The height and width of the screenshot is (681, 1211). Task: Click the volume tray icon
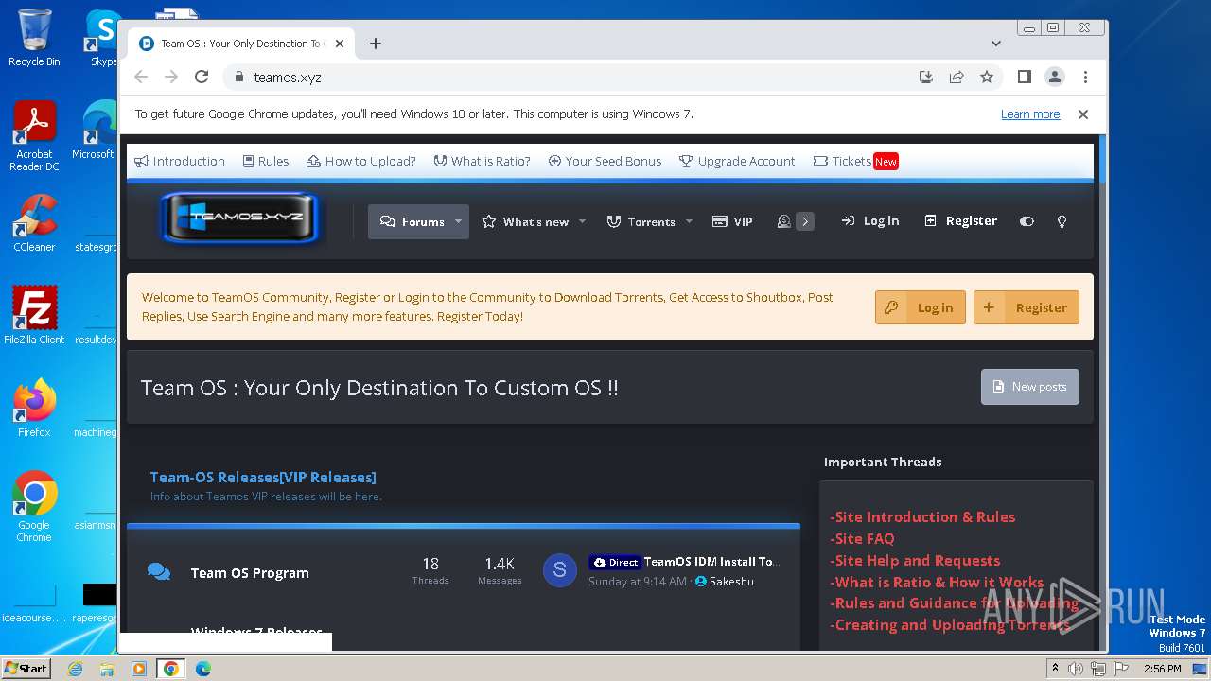[1076, 669]
